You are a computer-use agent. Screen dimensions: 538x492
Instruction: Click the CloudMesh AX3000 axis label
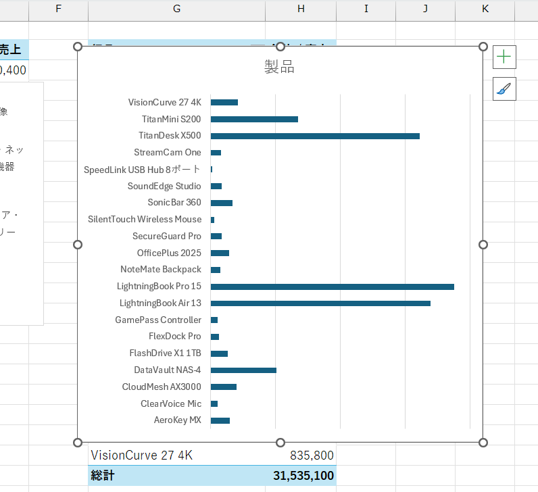[162, 387]
